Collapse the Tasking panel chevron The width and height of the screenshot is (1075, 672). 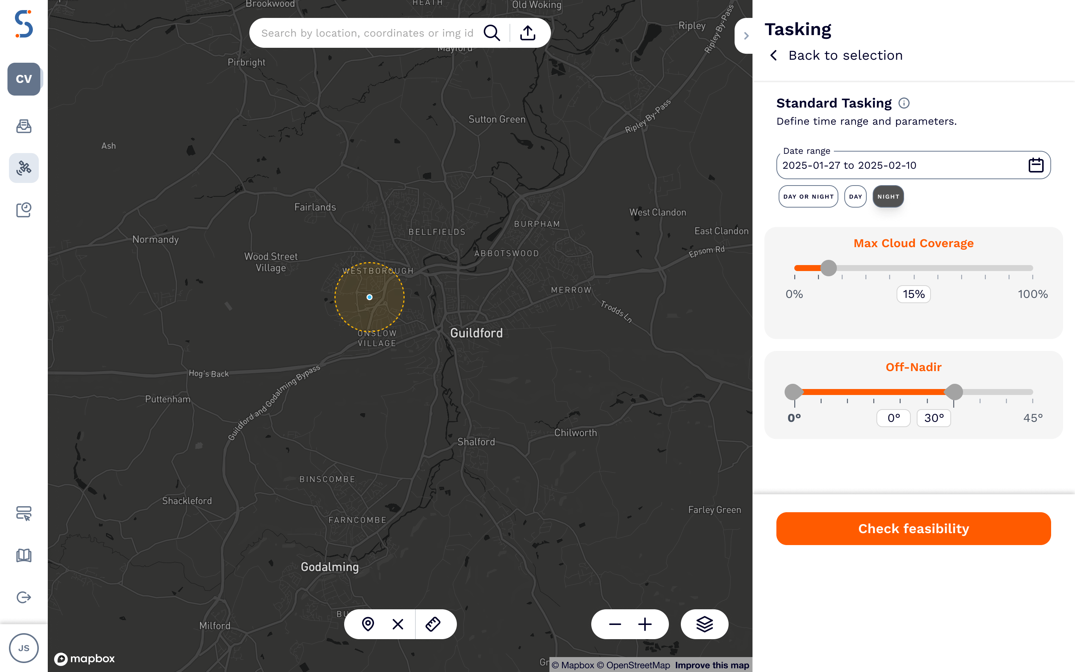(746, 36)
